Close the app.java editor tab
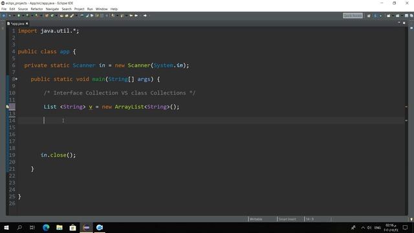The width and height of the screenshot is (414, 233). click(27, 23)
